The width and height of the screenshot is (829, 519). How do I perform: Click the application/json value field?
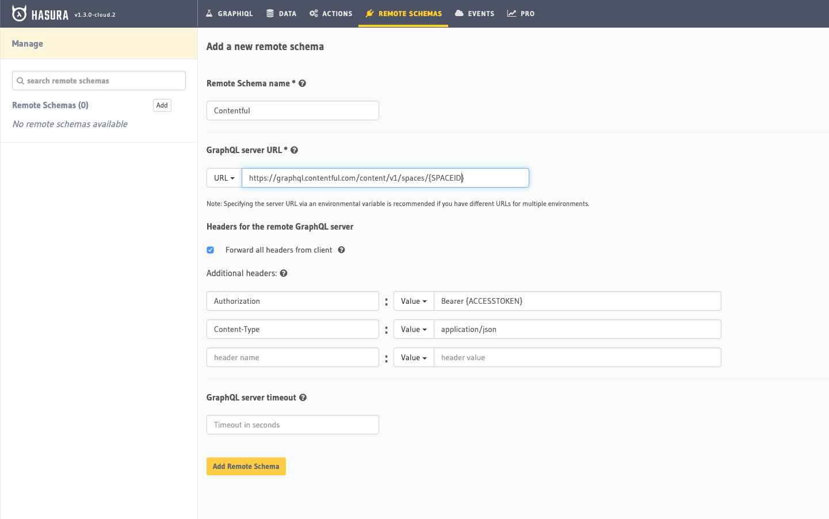[578, 329]
